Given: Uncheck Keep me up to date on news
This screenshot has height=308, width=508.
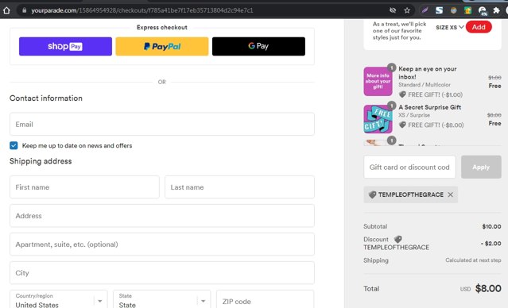Looking at the screenshot, I should (x=14, y=145).
